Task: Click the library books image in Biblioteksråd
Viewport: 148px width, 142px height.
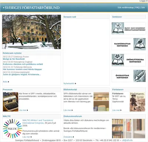Action: coord(101,102)
